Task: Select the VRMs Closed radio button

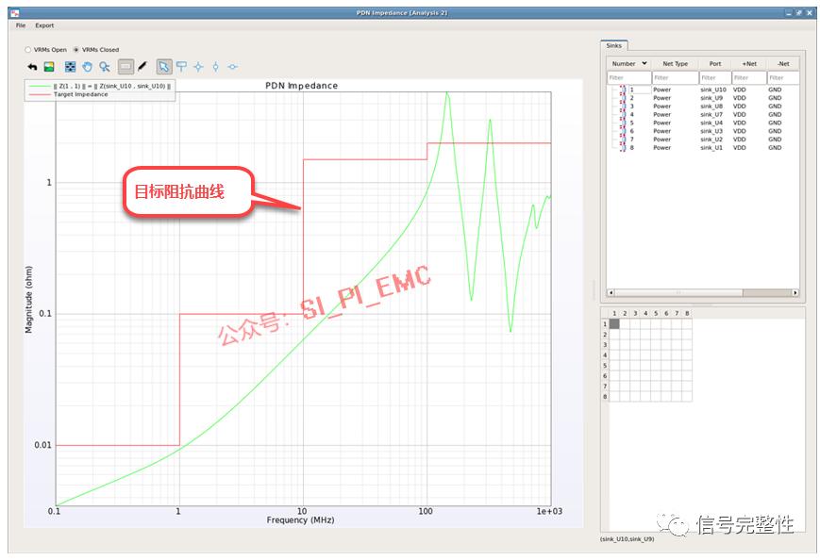Action: coord(75,50)
